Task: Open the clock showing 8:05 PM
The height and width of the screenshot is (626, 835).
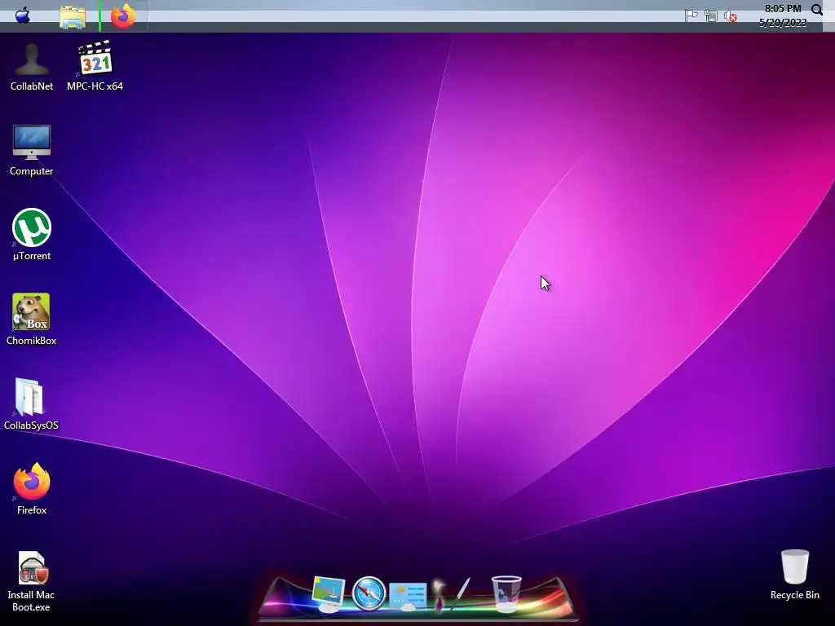Action: (x=783, y=15)
